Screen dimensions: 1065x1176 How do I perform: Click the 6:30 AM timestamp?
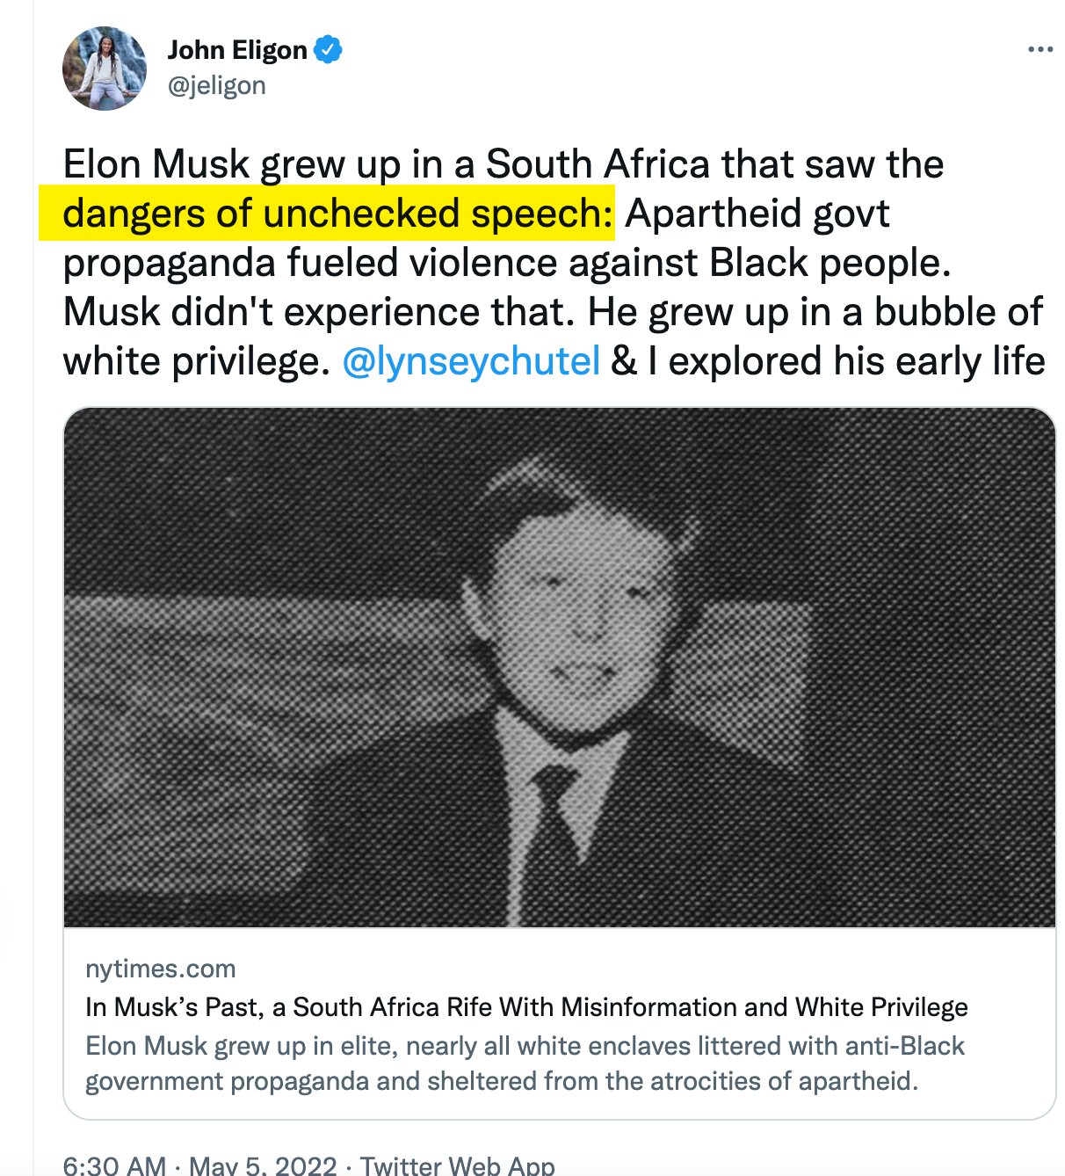(114, 1165)
